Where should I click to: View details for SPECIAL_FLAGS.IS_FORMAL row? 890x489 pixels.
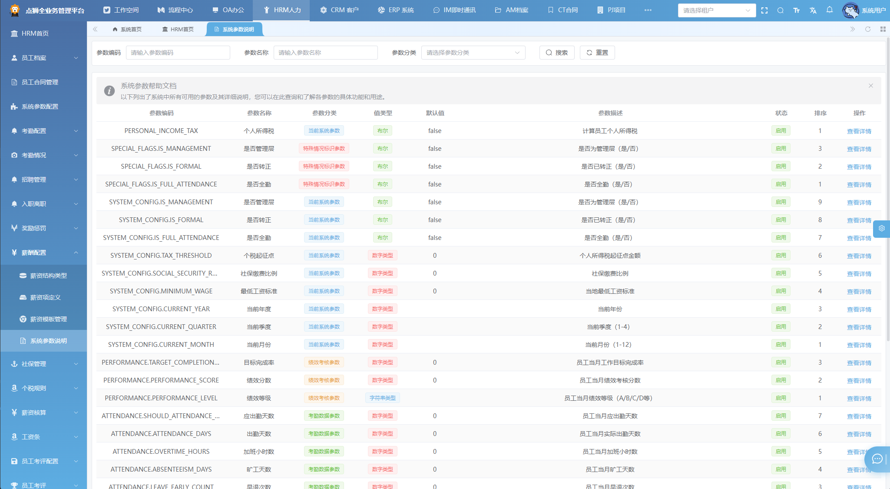(859, 167)
